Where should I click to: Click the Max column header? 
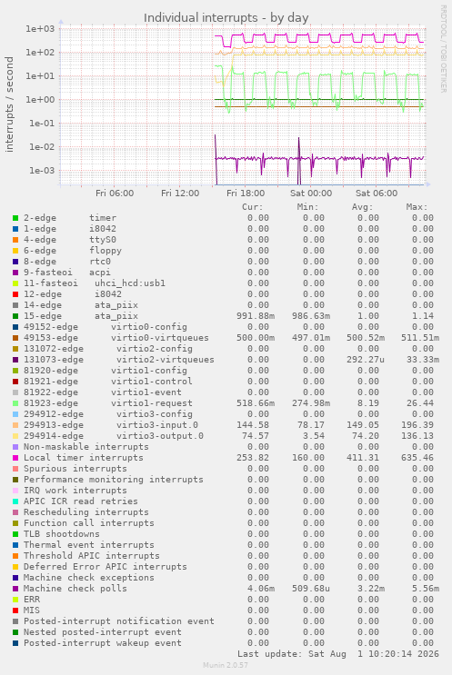point(417,207)
